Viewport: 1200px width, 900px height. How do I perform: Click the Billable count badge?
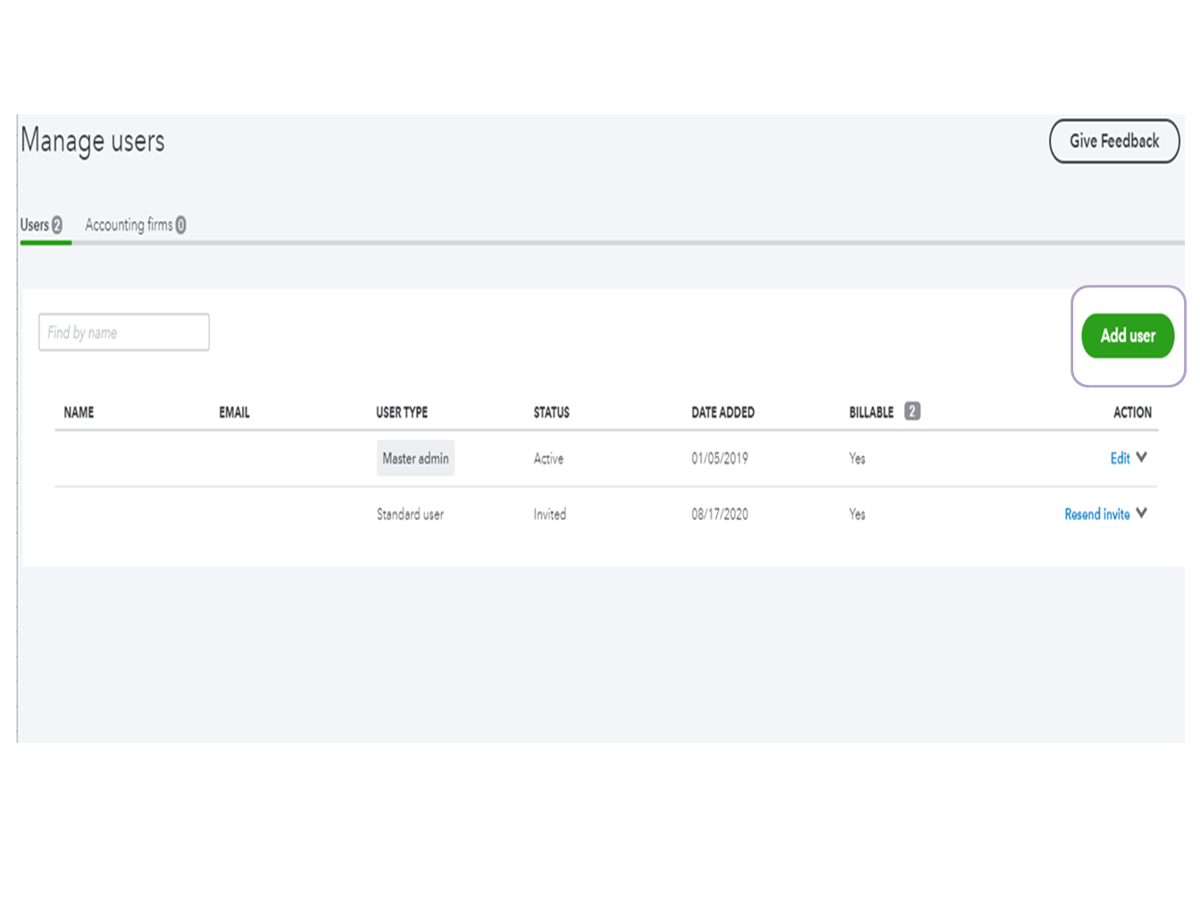click(914, 412)
